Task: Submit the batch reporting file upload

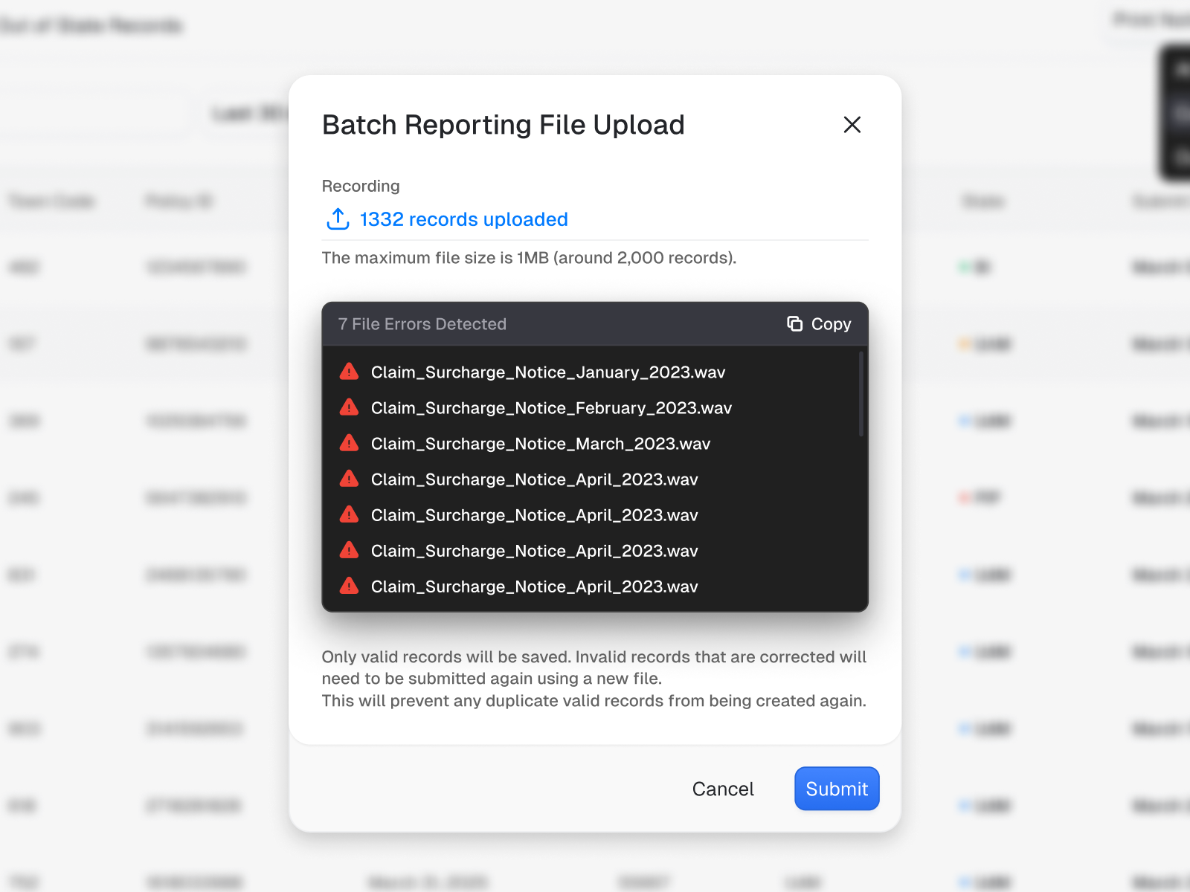Action: pyautogui.click(x=836, y=789)
